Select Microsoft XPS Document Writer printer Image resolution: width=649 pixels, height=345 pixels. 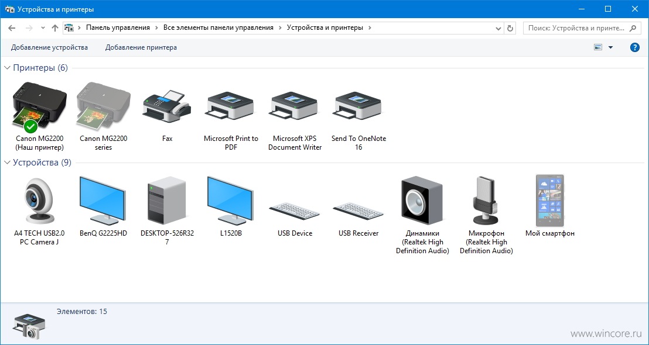(x=295, y=107)
